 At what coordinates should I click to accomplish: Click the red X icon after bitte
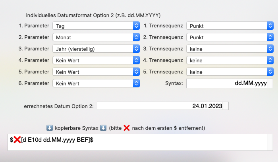127,128
